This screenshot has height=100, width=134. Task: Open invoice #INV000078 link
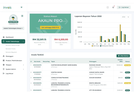tap(37, 65)
